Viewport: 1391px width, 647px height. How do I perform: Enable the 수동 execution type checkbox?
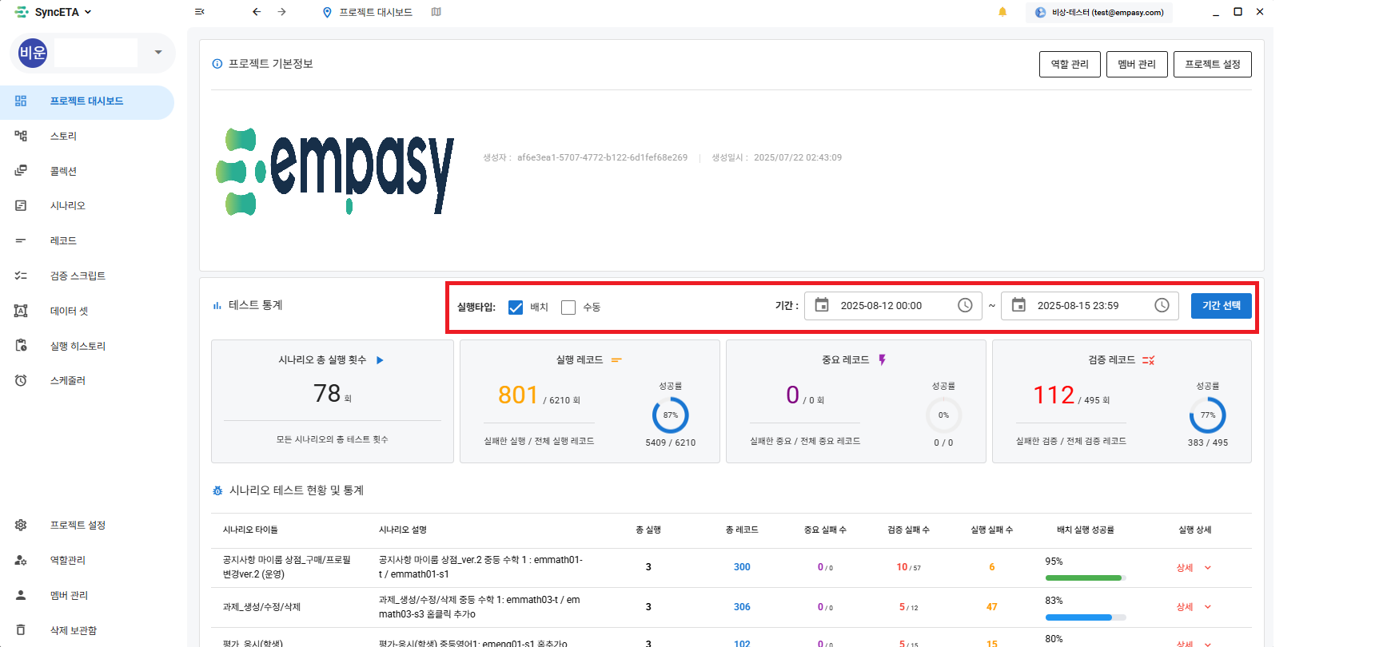[568, 308]
